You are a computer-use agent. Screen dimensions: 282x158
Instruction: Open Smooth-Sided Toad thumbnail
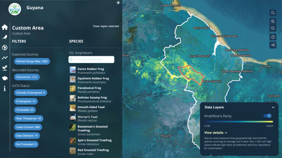coord(73,108)
